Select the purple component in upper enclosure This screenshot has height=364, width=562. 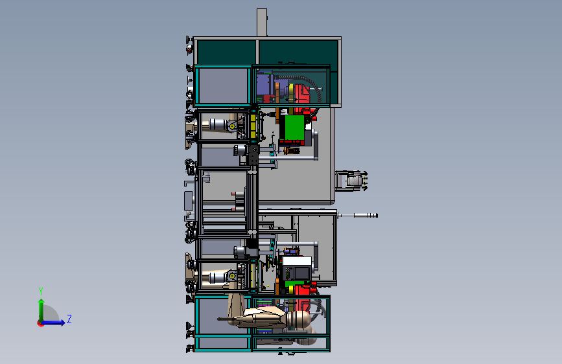[x=265, y=84]
